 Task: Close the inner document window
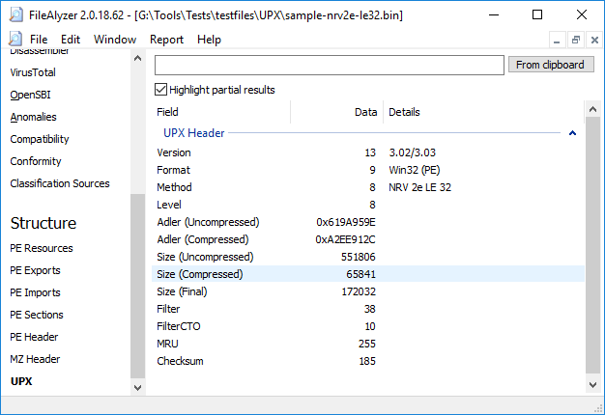click(592, 40)
